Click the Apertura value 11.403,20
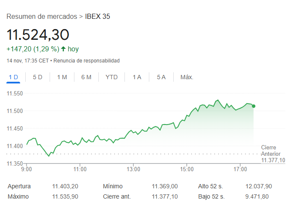296x205 pixels. (65, 186)
